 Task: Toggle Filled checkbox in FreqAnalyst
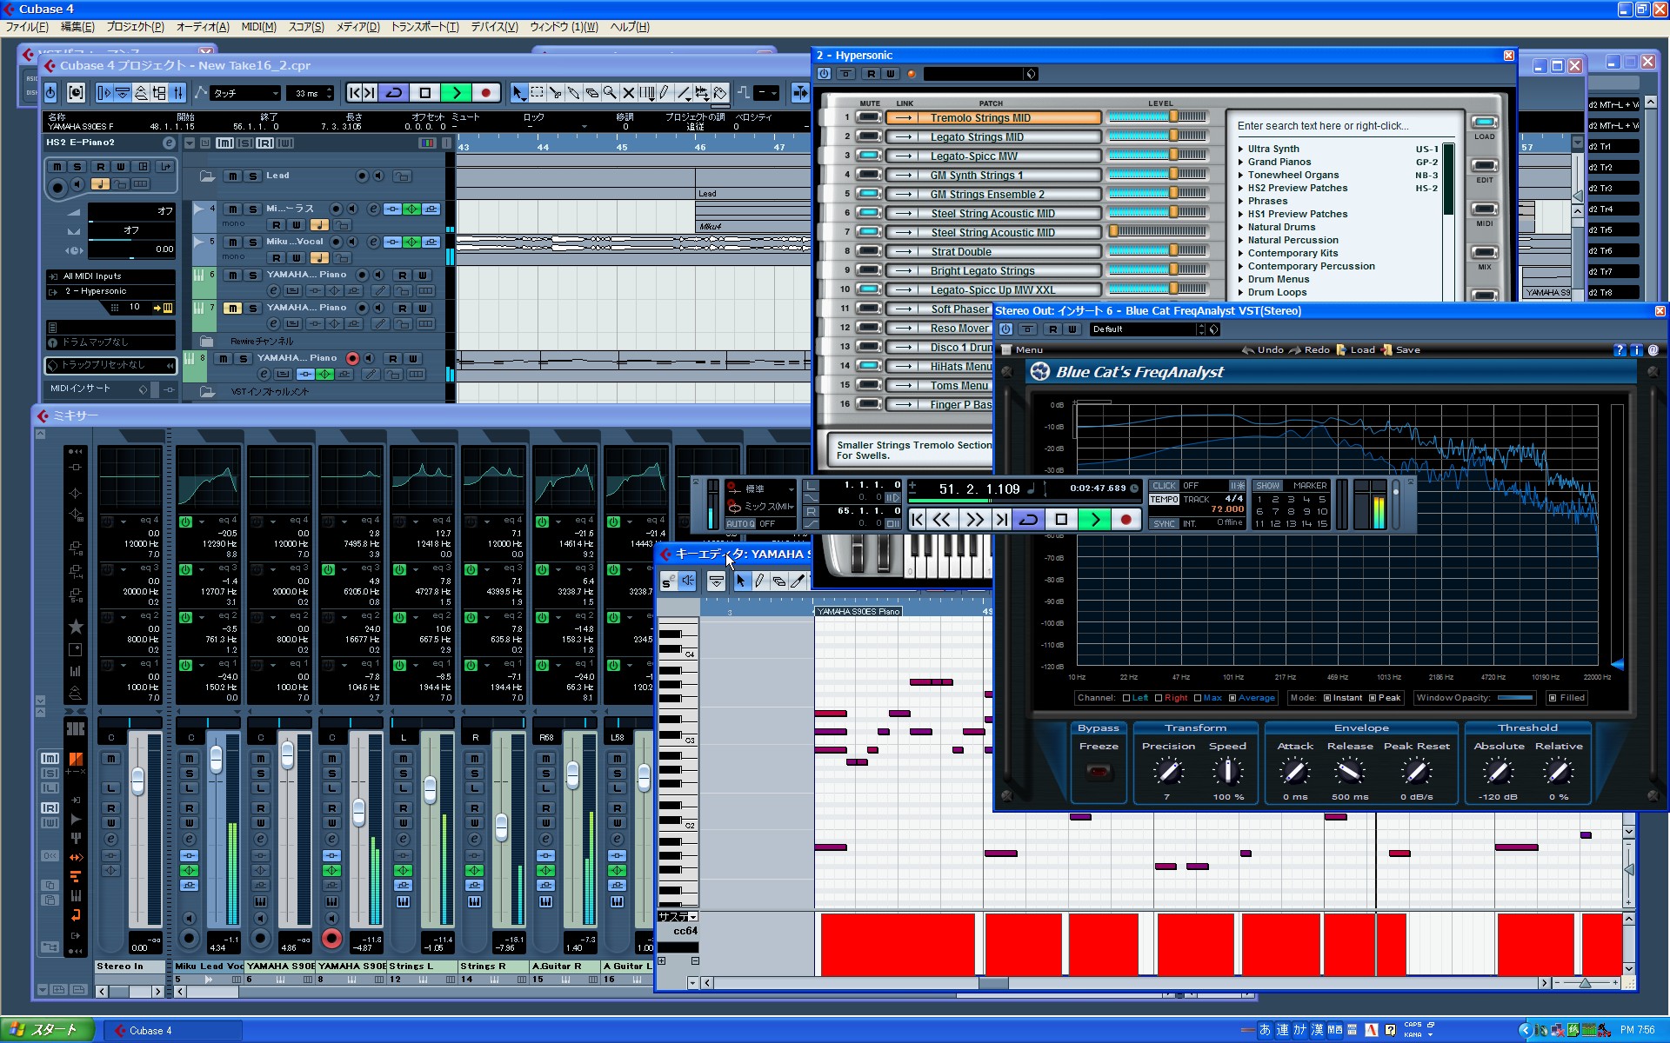pos(1553,698)
